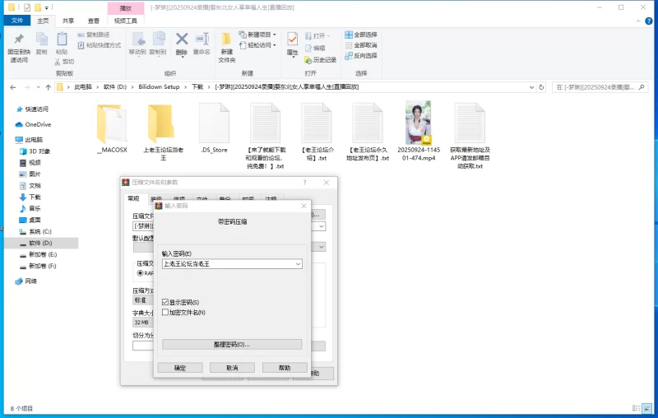Open the 常规 General tab in archive dialog
658x418 pixels.
coord(133,198)
